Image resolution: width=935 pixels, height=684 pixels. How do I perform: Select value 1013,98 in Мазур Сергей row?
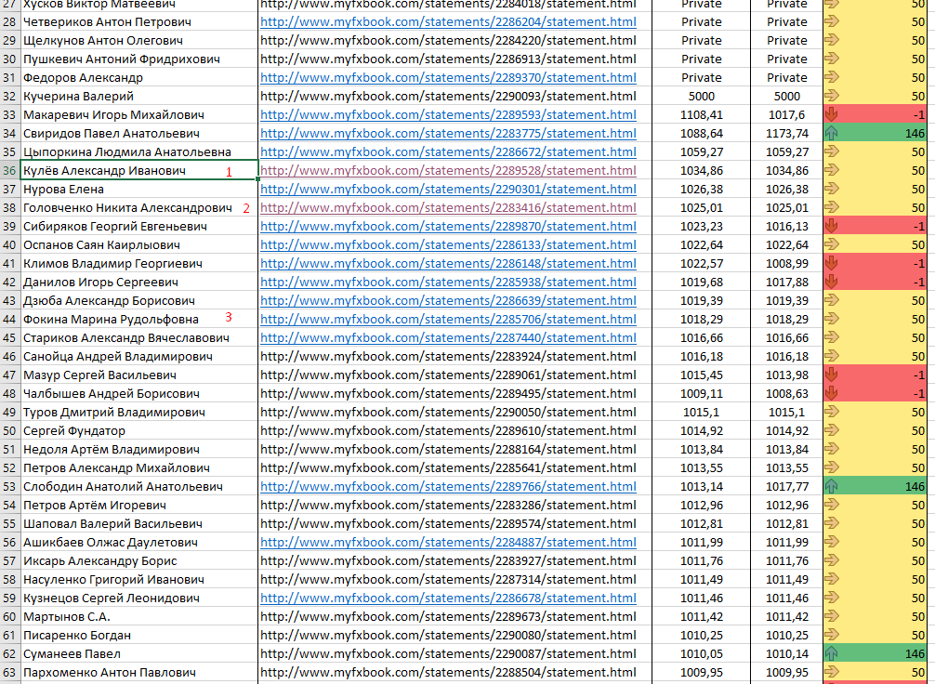787,375
